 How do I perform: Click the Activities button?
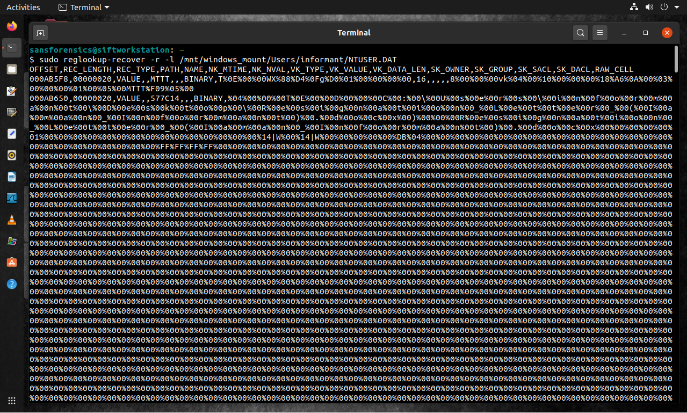(x=23, y=7)
